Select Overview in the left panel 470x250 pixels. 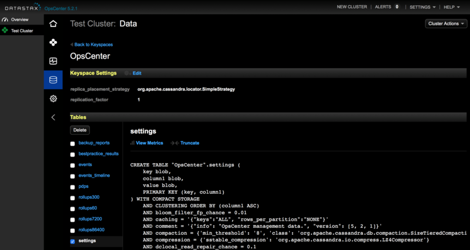click(20, 20)
